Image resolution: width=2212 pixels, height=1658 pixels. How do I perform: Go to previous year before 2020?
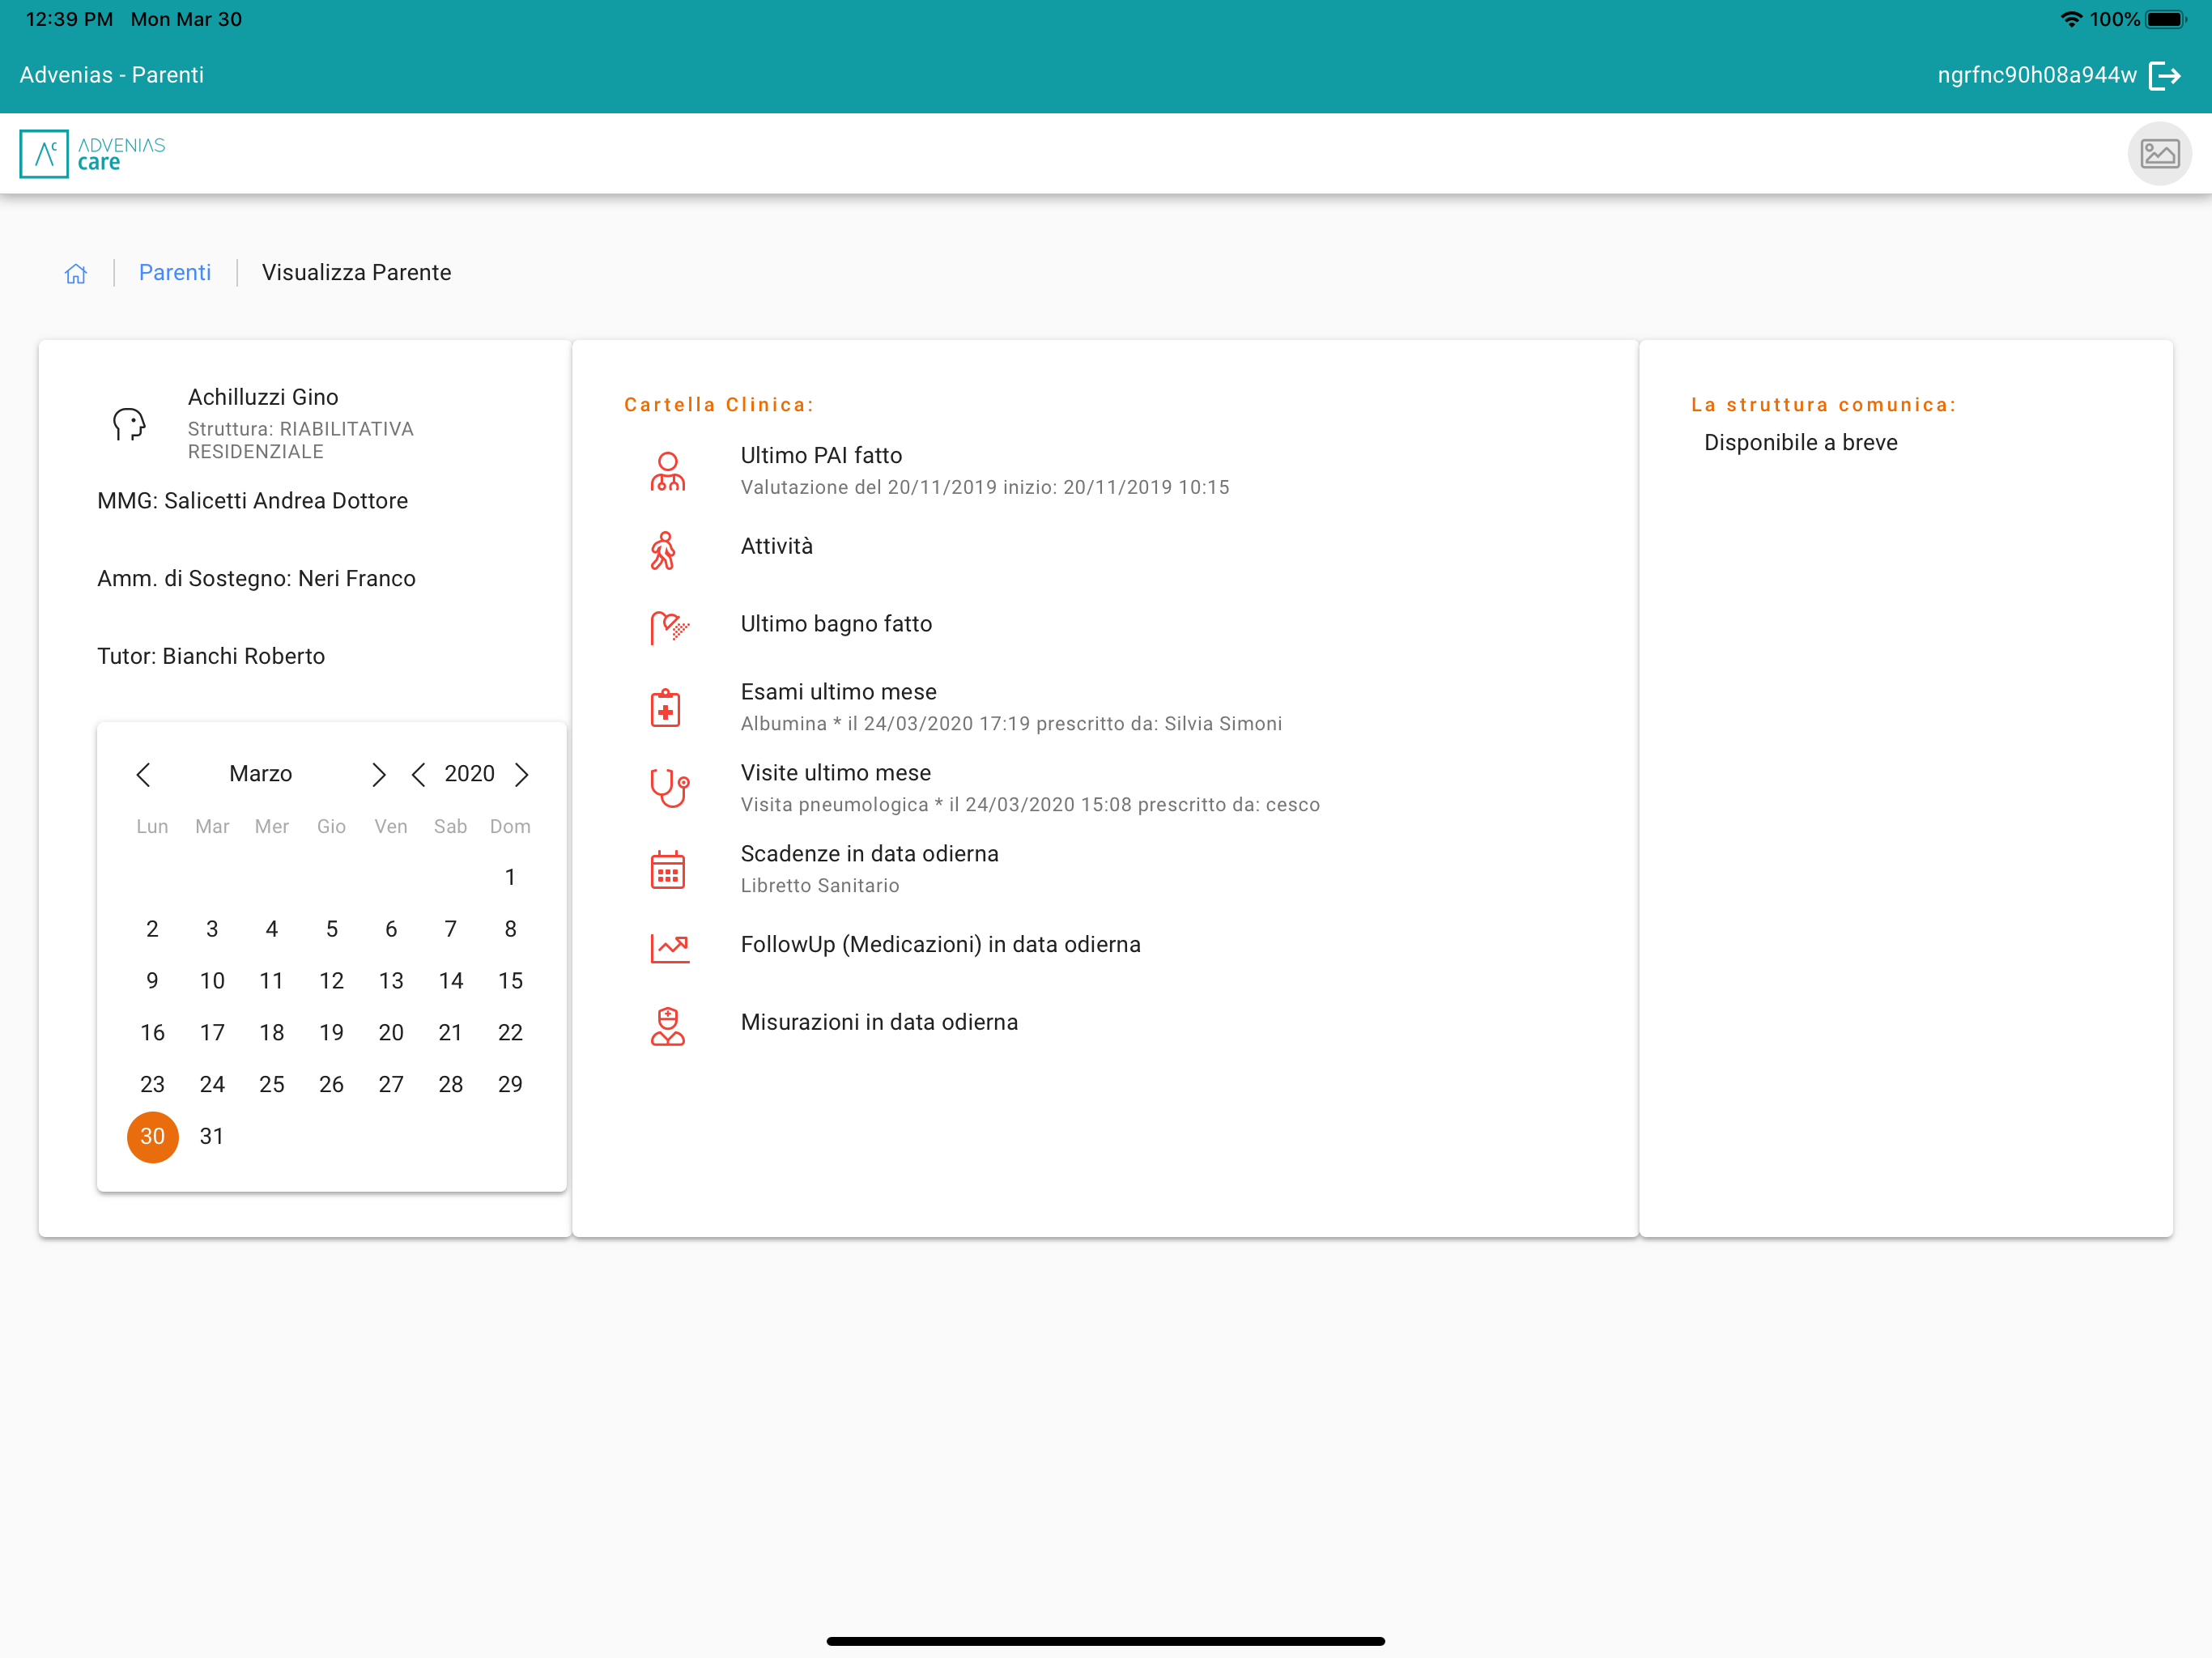(418, 774)
